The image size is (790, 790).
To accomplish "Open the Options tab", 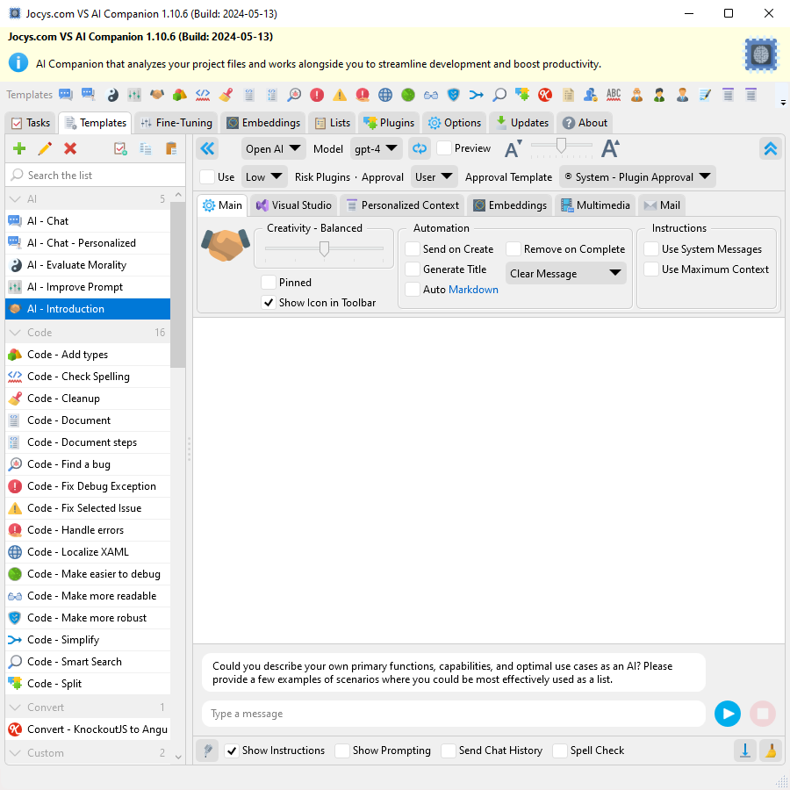I will (454, 123).
